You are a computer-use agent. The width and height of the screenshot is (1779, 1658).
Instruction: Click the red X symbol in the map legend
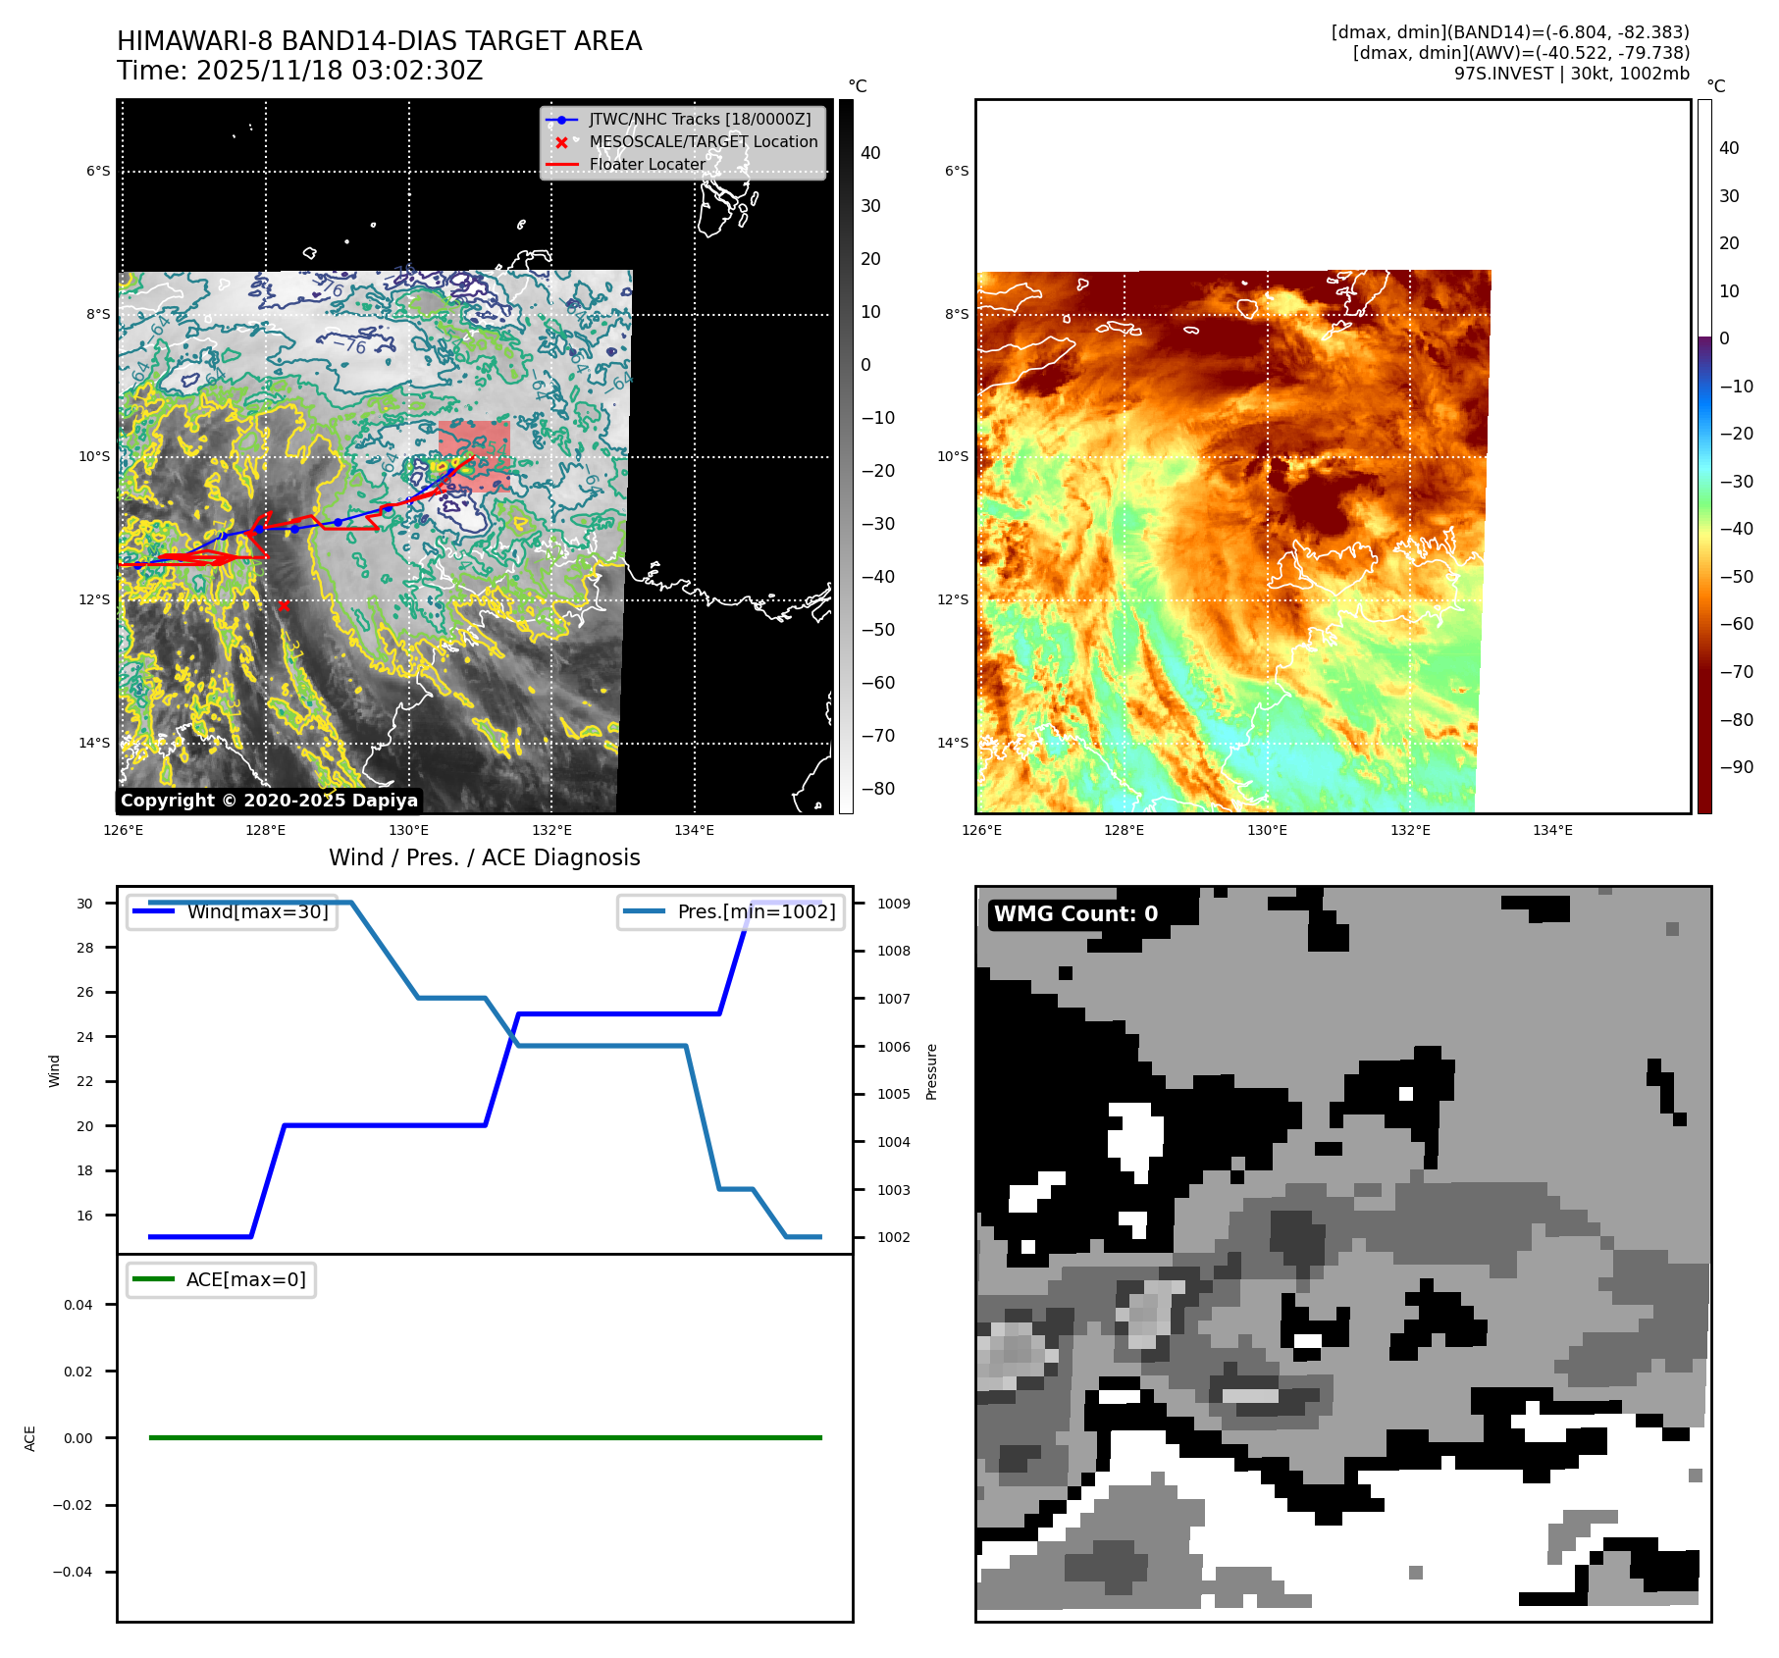pyautogui.click(x=561, y=142)
